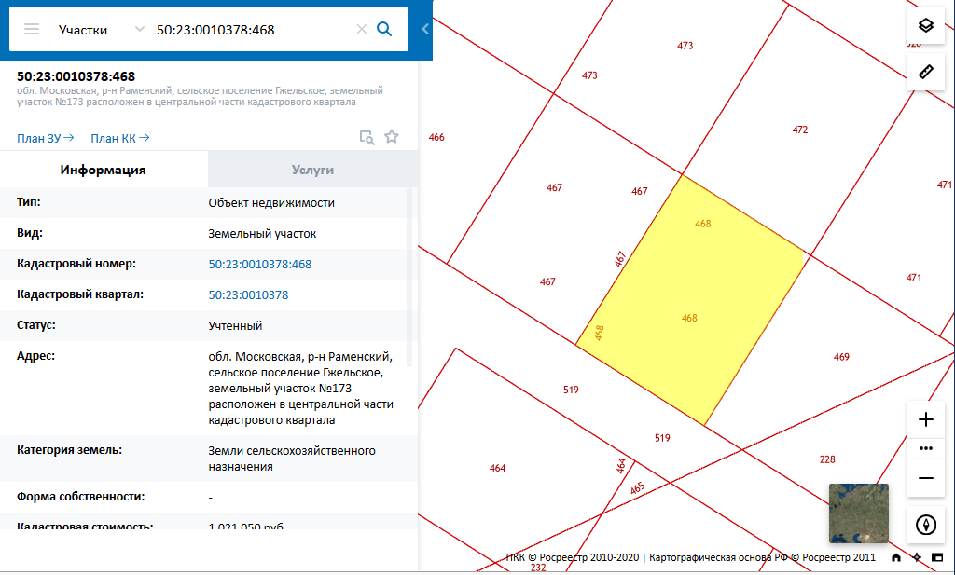
Task: Click the Земли сельскохозяйственного назначения value
Action: tap(292, 459)
